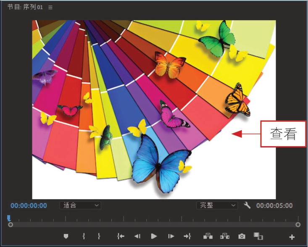
Task: Go to In point
Action: (121, 236)
